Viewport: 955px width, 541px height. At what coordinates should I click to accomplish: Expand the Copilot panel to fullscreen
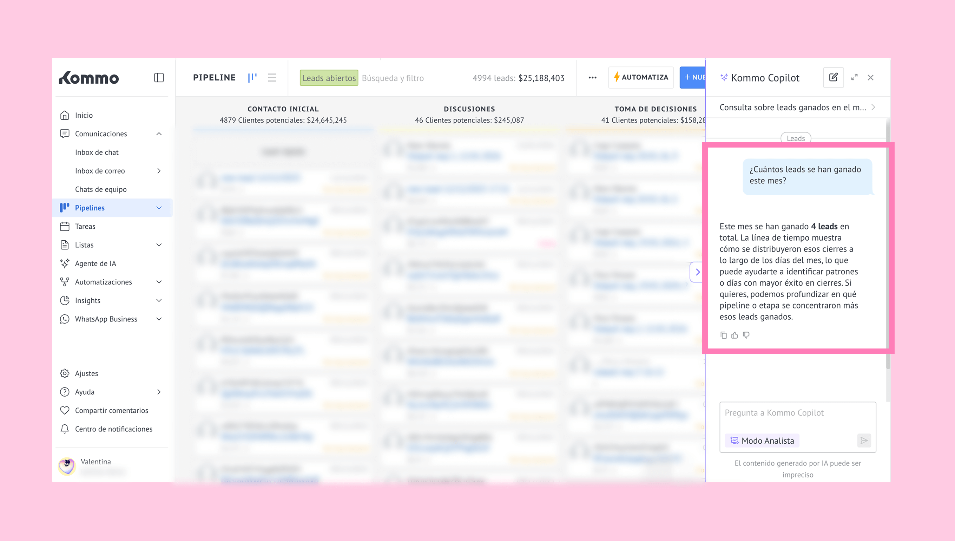tap(854, 77)
